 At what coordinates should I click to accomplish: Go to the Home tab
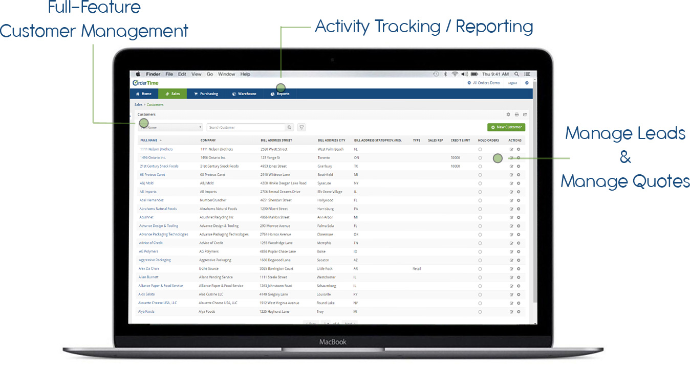tap(144, 94)
